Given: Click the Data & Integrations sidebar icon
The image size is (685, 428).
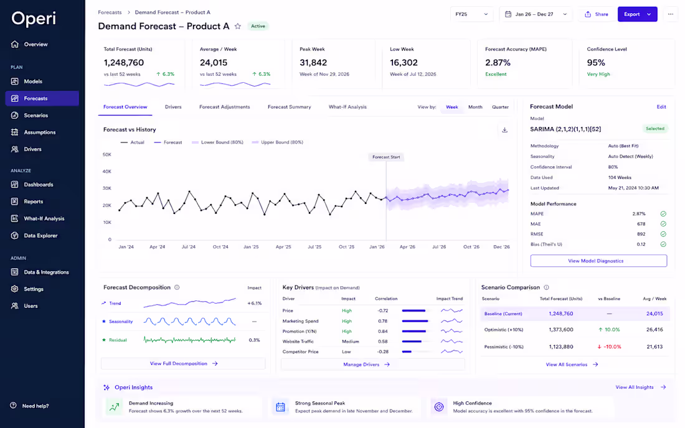Looking at the screenshot, I should point(15,272).
